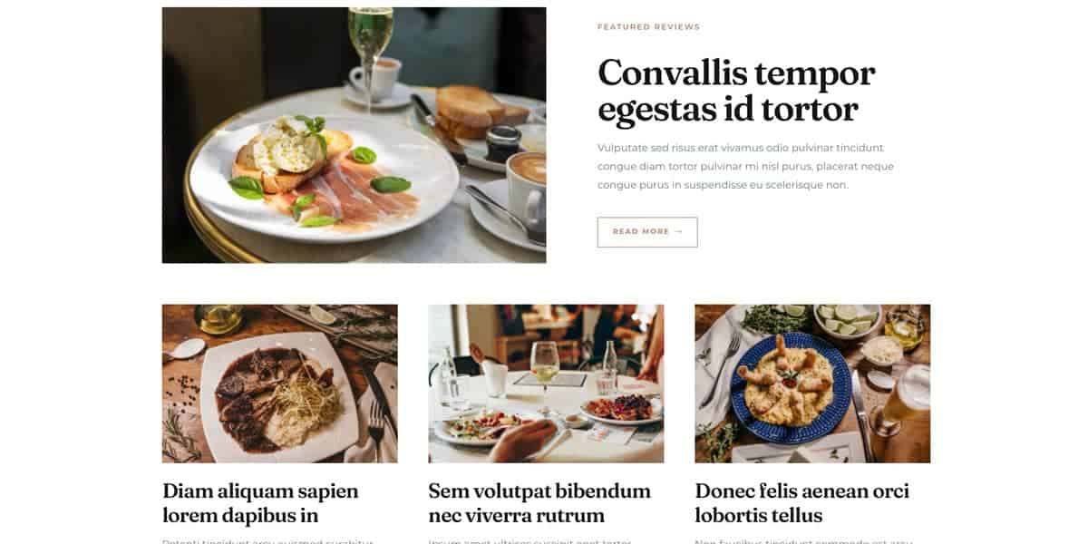Click the featured prosciutto plate image
The image size is (1088, 544).
(x=354, y=135)
